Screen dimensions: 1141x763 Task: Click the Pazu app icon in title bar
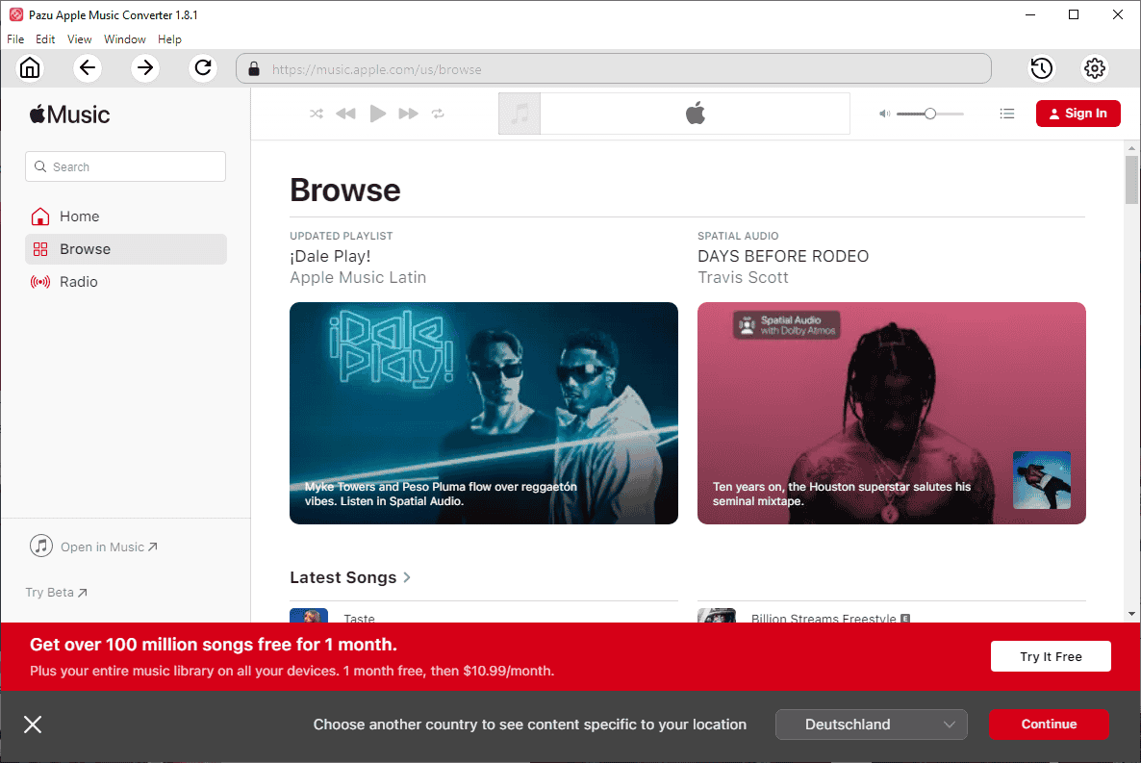tap(16, 14)
